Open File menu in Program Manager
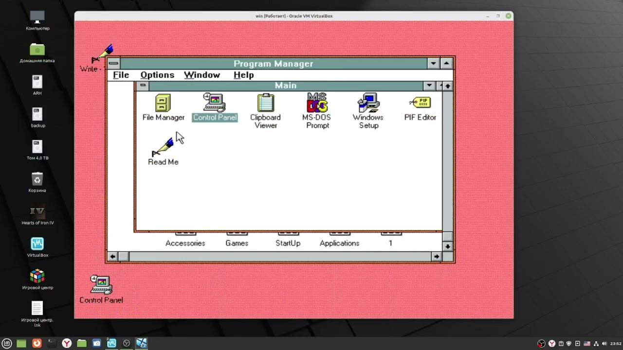The height and width of the screenshot is (350, 623). 121,75
